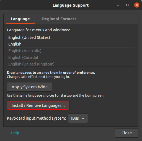Switch to the Regional Formats tab

point(59,19)
